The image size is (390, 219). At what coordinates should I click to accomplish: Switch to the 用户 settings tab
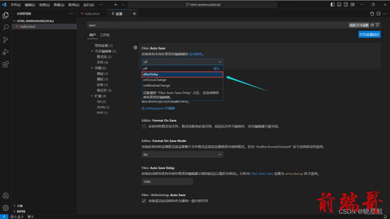click(92, 35)
